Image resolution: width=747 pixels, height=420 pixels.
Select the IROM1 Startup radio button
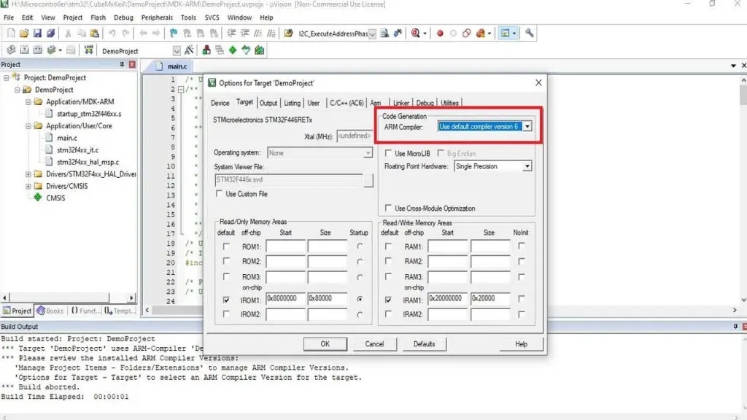point(360,299)
